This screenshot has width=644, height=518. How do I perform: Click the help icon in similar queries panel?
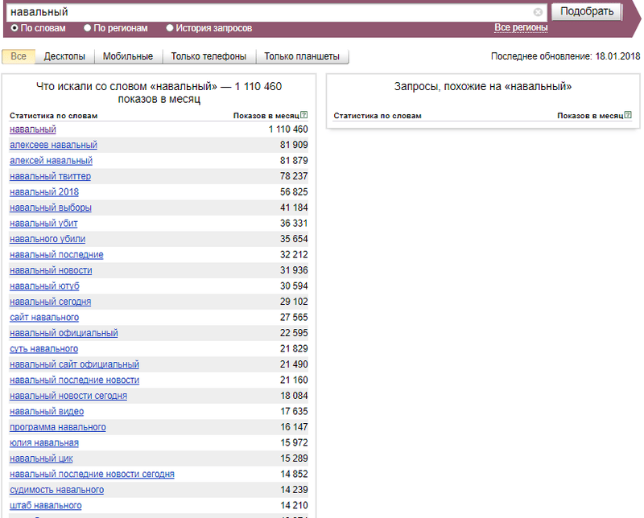tap(627, 115)
